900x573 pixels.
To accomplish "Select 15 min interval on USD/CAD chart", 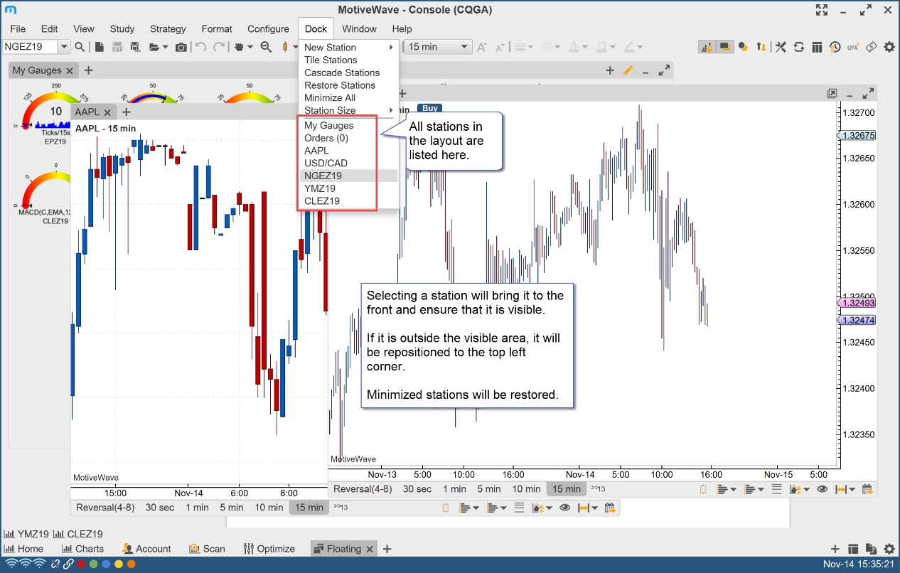I will [567, 489].
